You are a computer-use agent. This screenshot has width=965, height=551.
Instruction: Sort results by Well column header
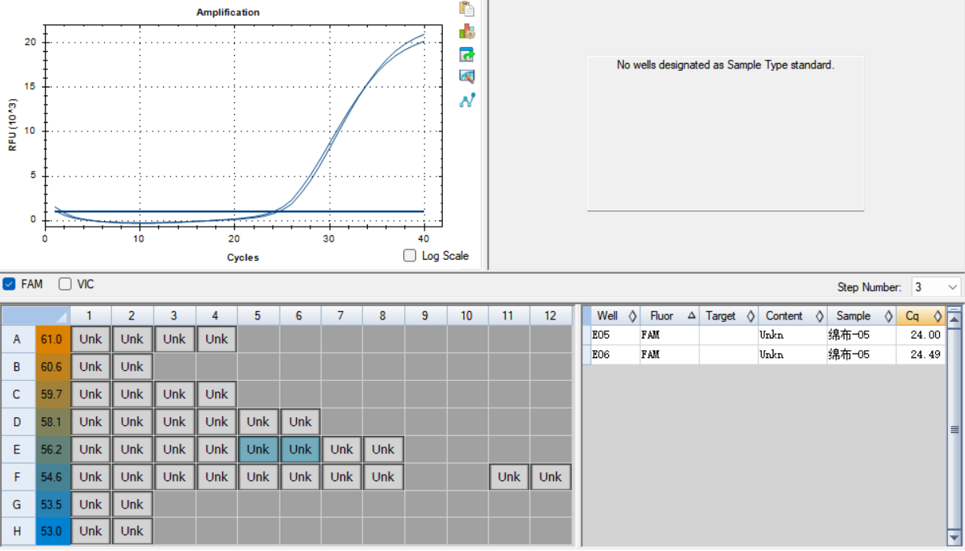[x=615, y=316]
